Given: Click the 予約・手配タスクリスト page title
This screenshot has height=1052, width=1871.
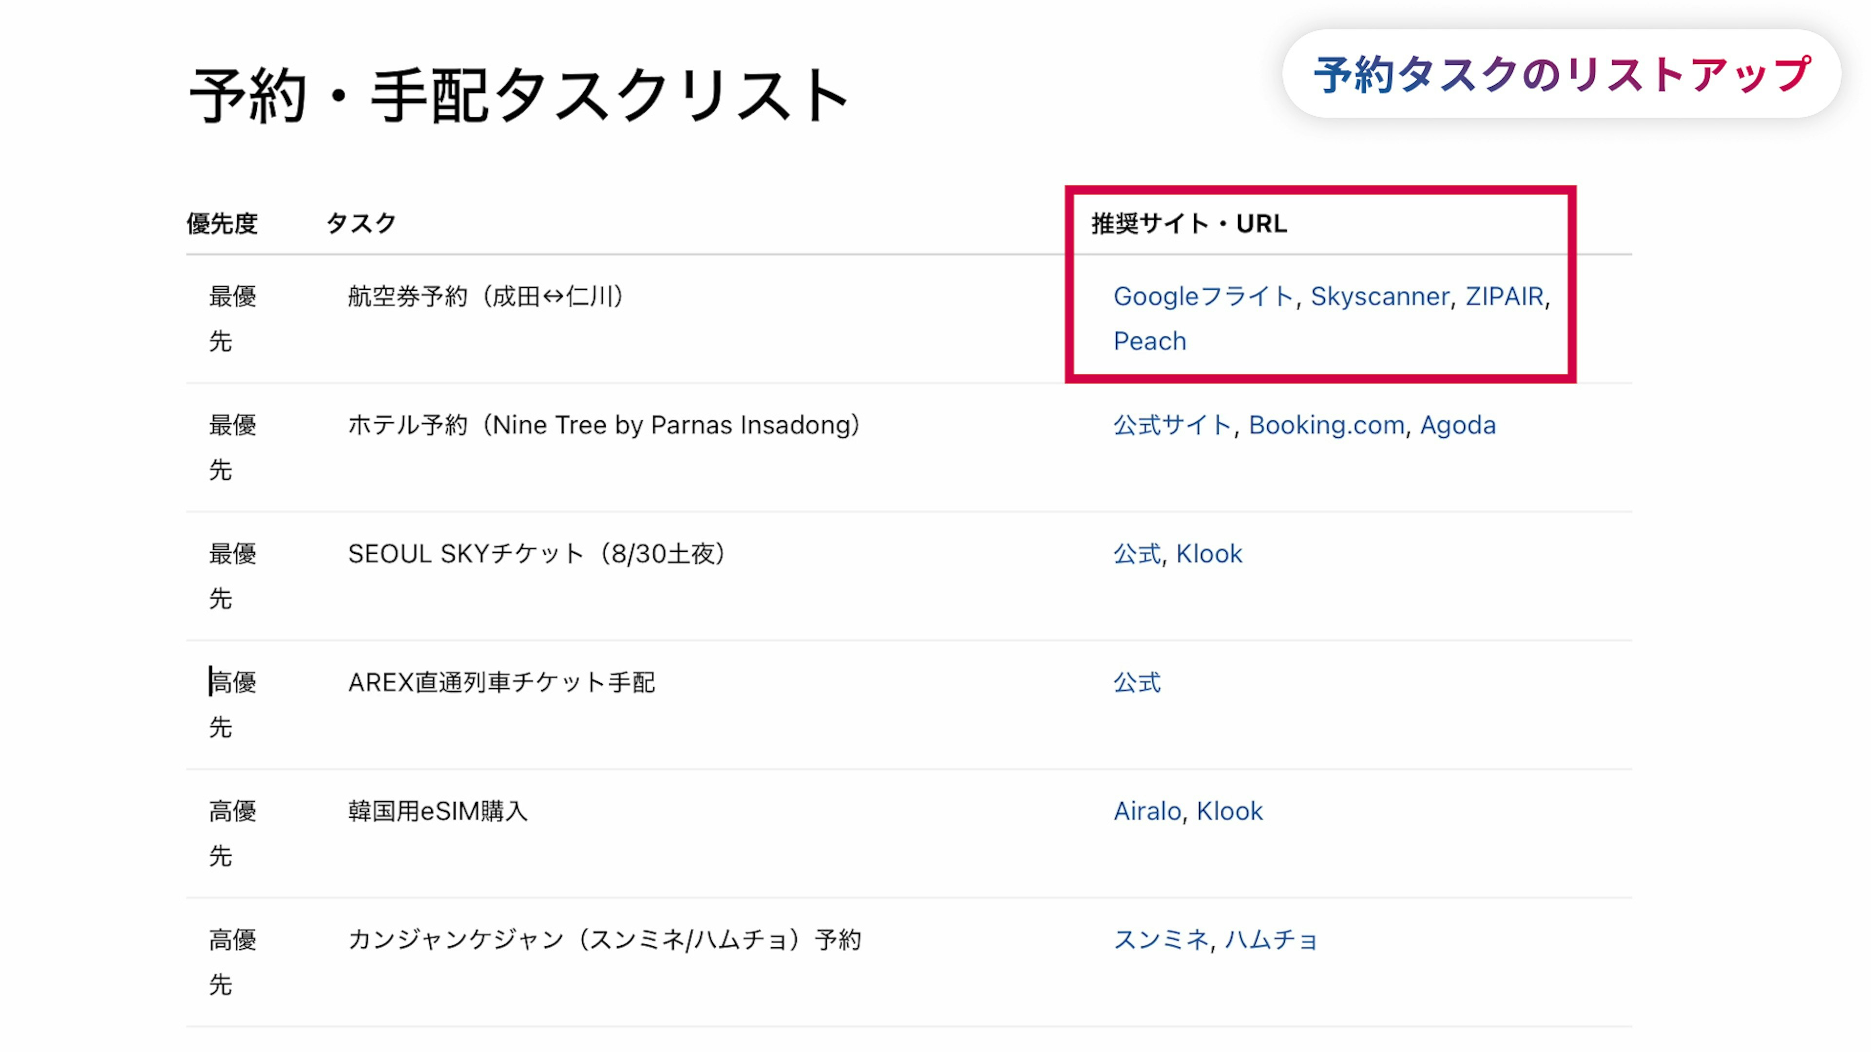Looking at the screenshot, I should click(518, 96).
